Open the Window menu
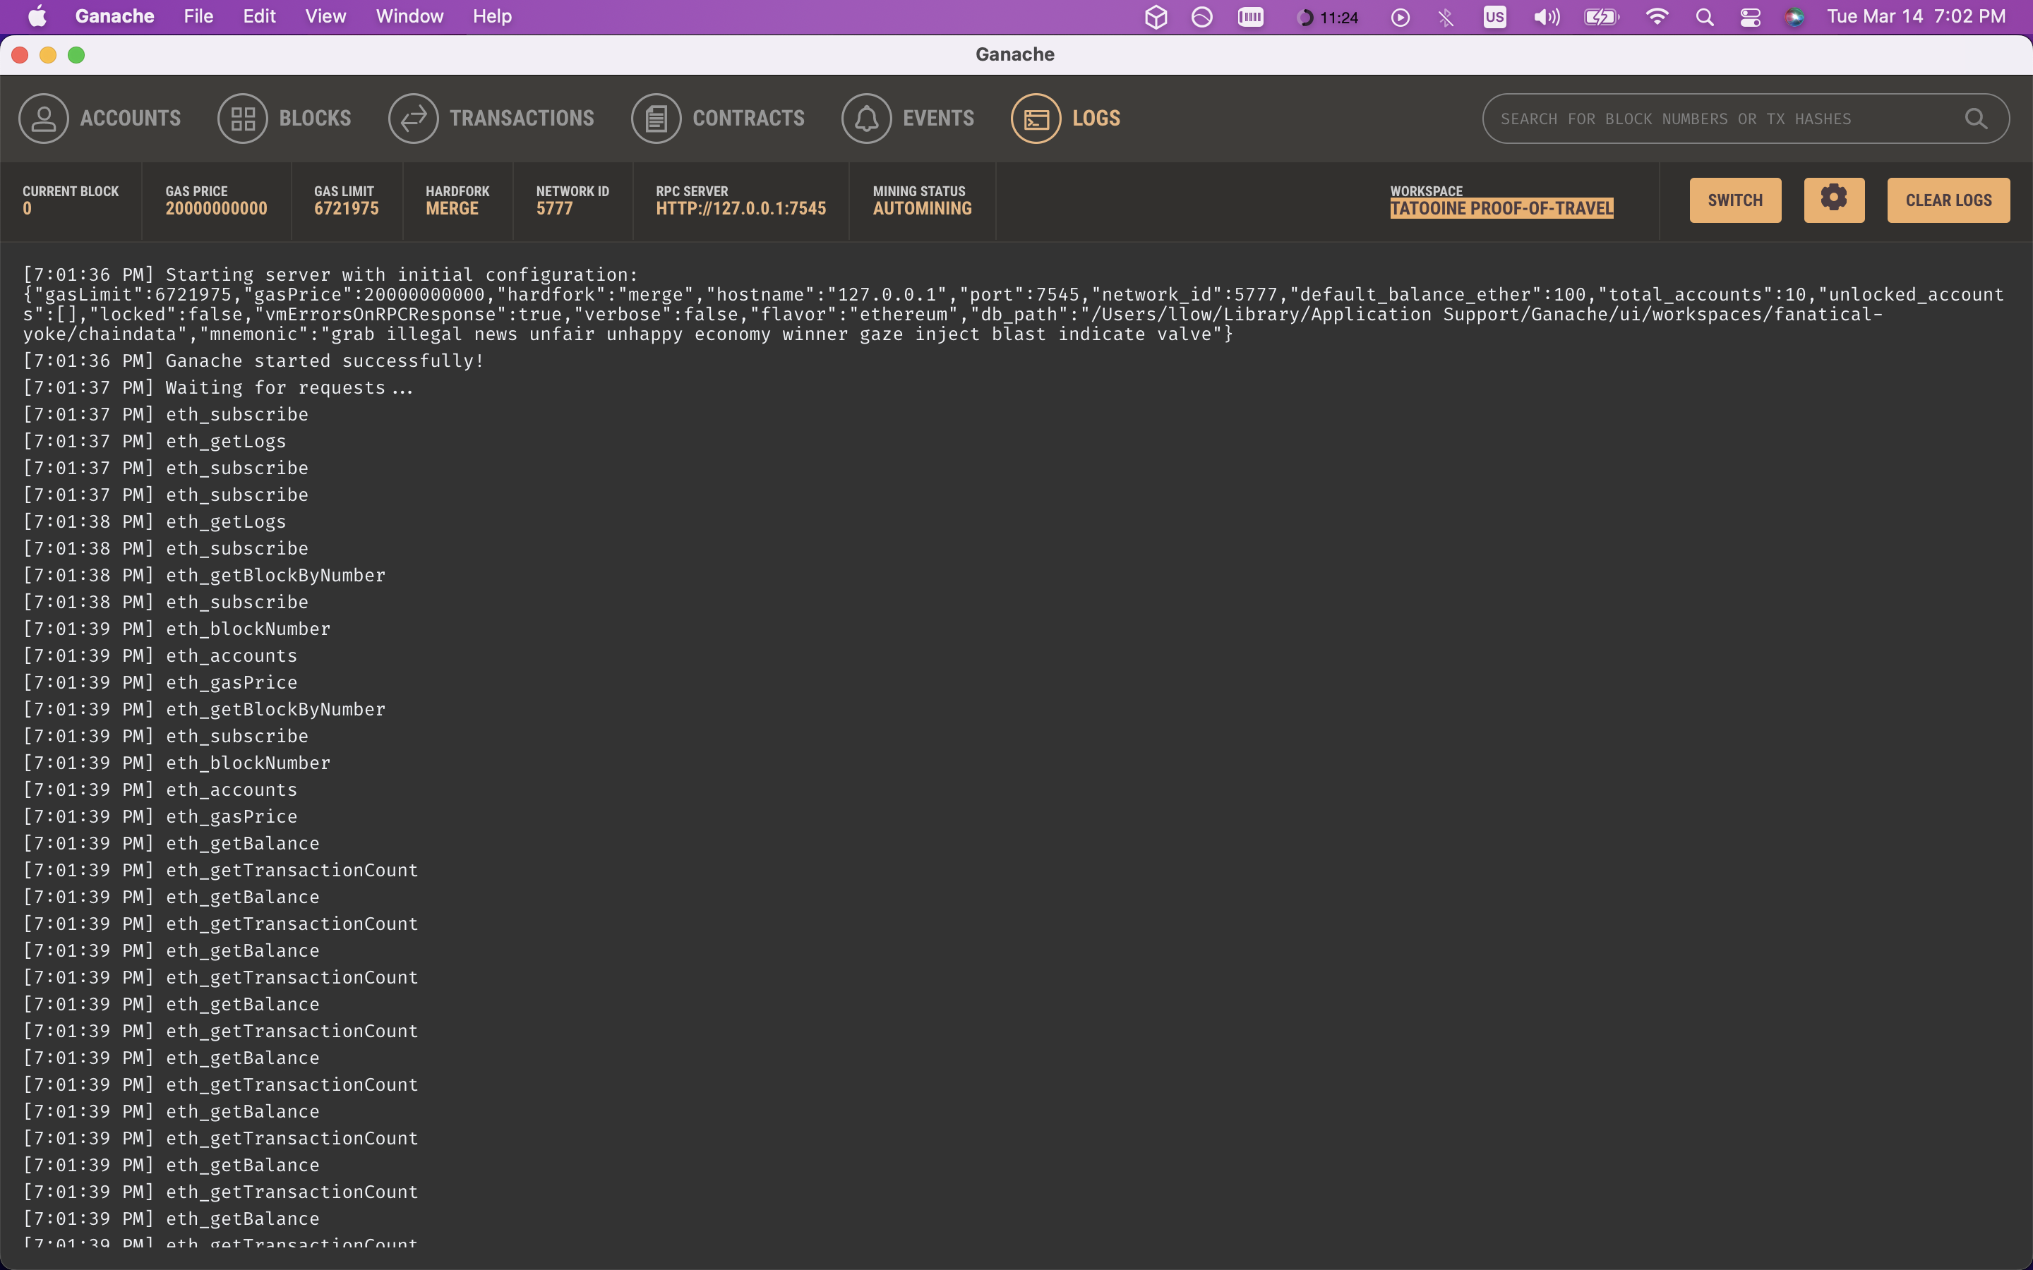This screenshot has height=1270, width=2033. (x=409, y=17)
